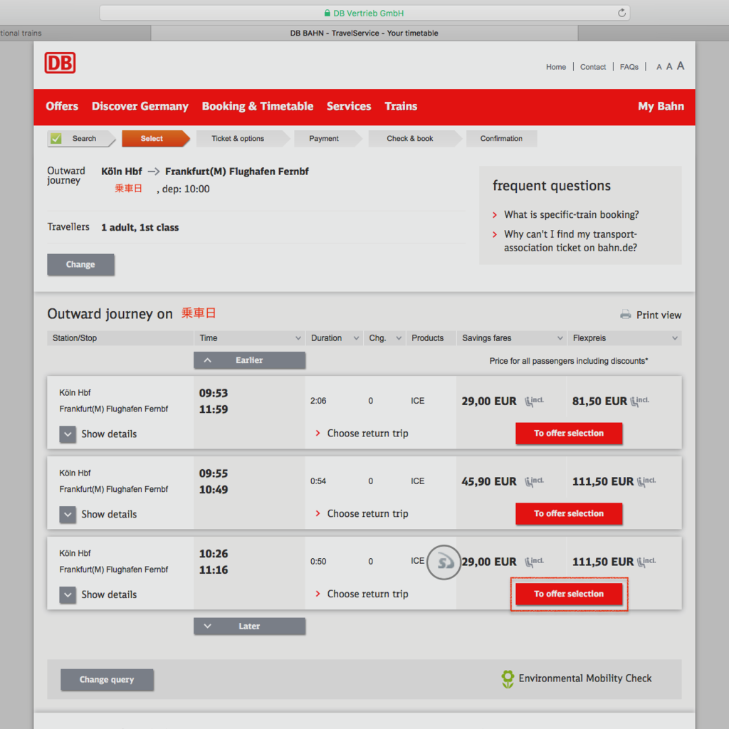
Task: Switch to the browser tab ending in 'tional trains'
Action: coord(74,33)
